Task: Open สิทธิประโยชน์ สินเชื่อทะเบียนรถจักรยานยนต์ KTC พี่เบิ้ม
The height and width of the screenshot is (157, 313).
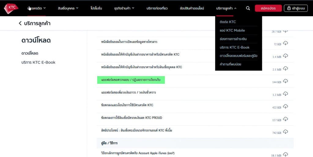Action: pos(137,130)
